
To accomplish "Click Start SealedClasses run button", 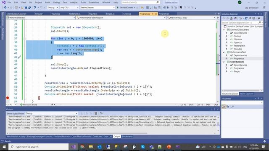I will click(126, 8).
